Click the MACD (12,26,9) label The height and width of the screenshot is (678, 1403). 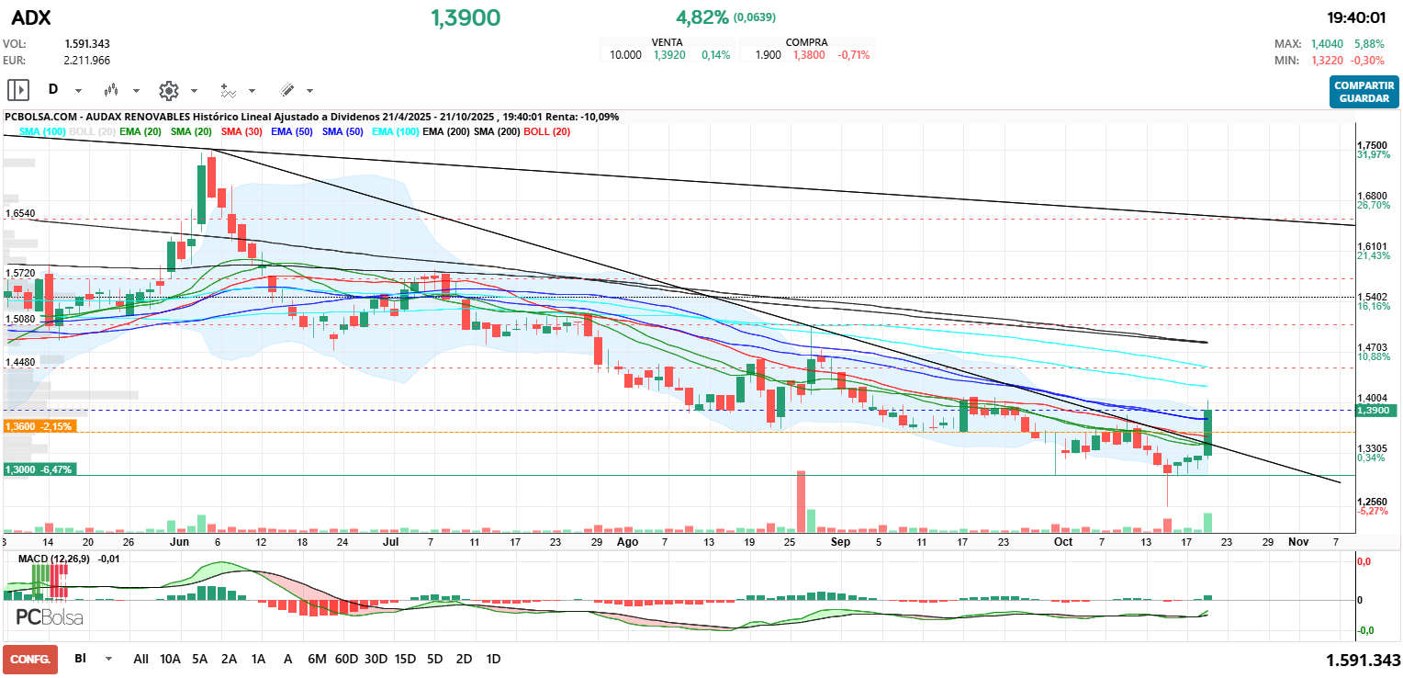point(56,558)
